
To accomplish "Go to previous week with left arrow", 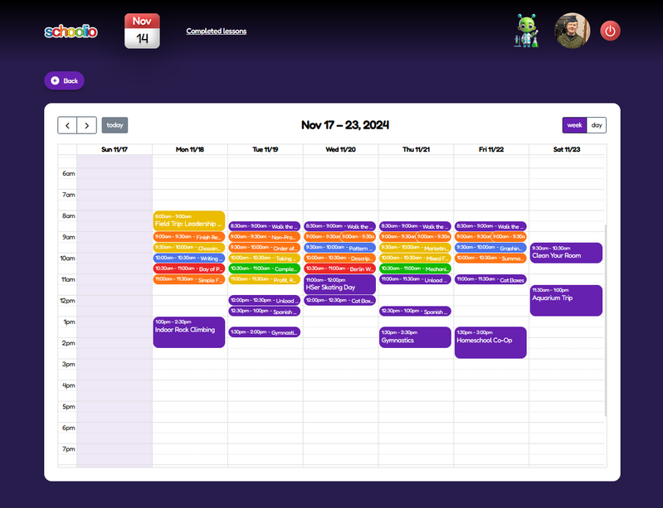I will [67, 125].
